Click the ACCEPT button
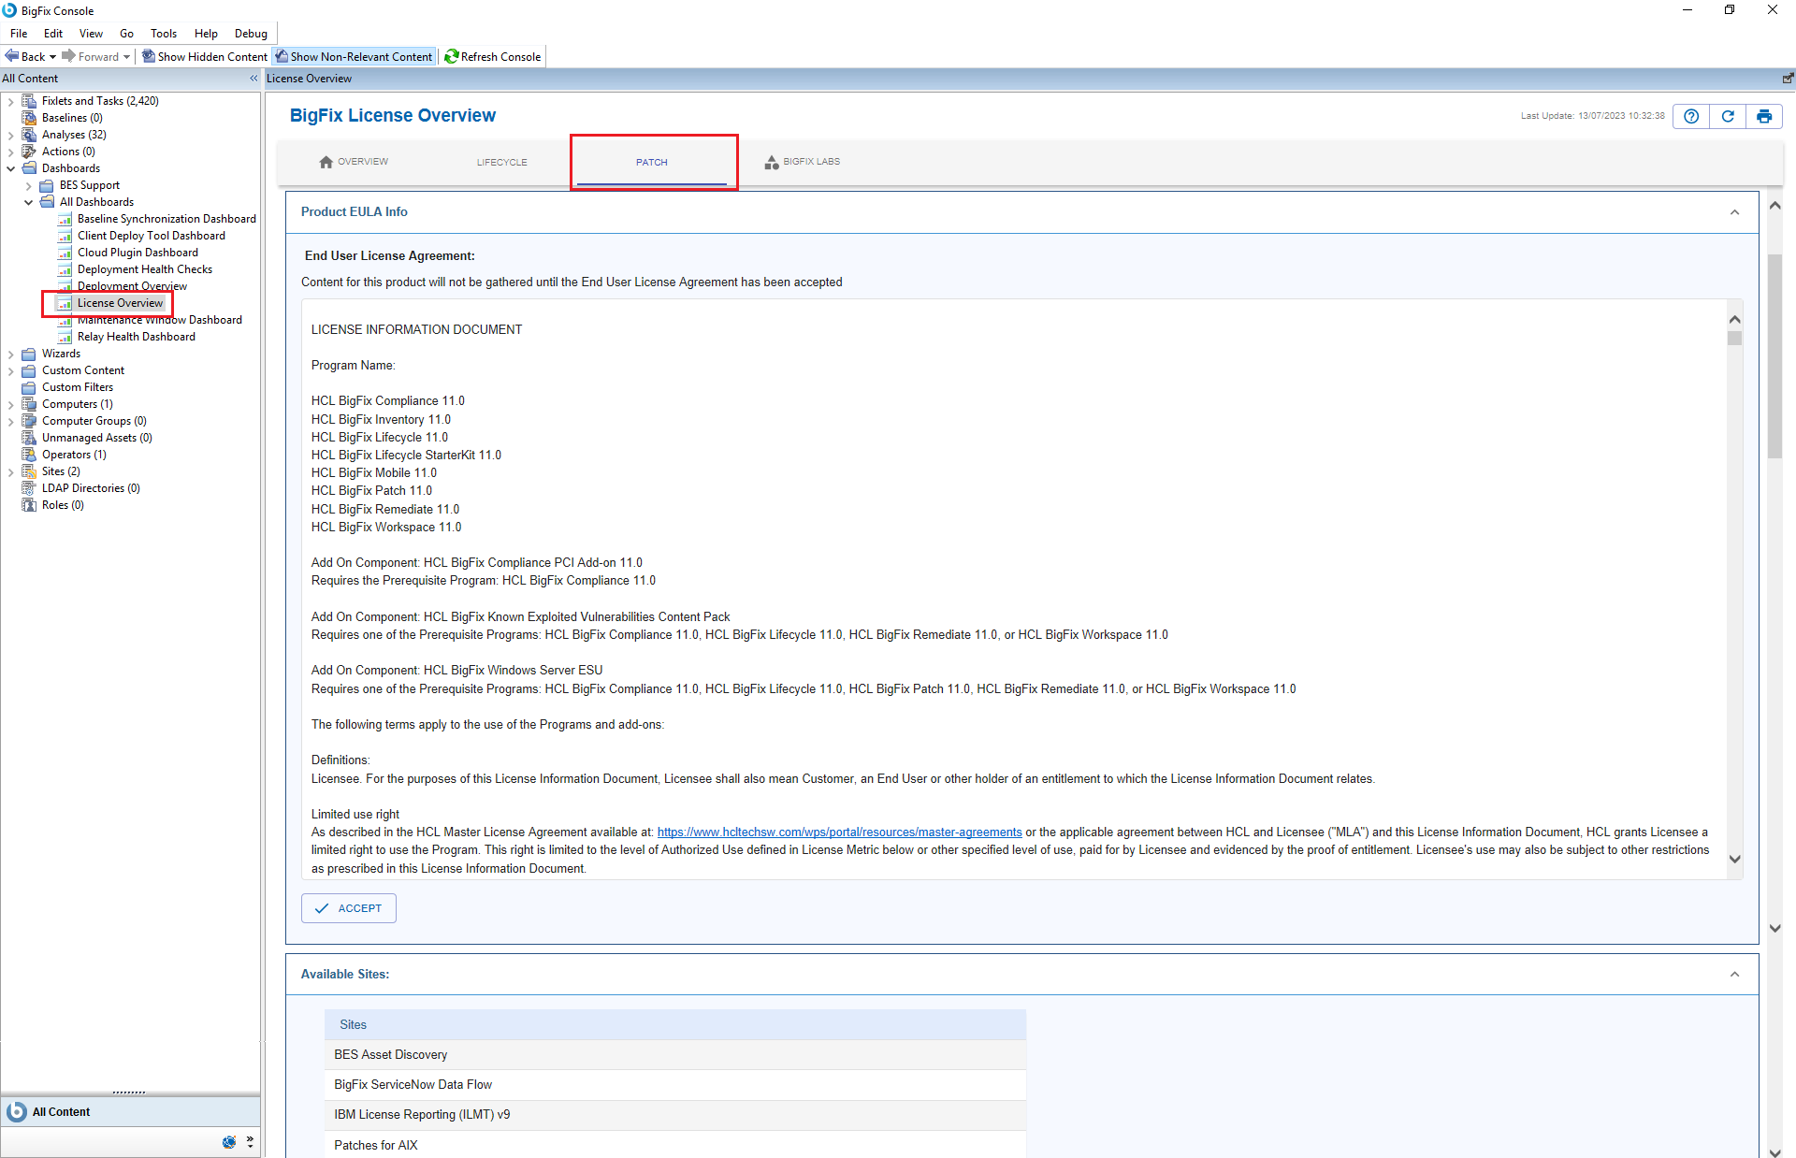Viewport: 1796px width, 1158px height. click(348, 908)
